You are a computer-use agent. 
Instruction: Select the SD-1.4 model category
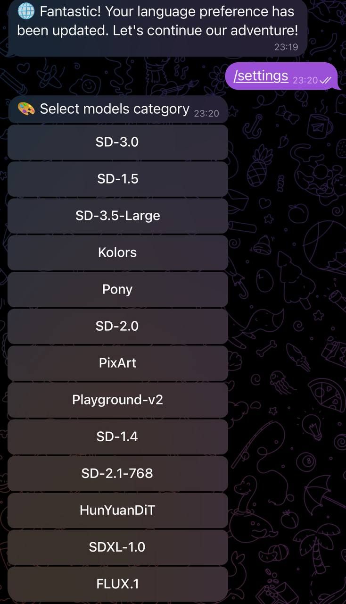point(117,436)
